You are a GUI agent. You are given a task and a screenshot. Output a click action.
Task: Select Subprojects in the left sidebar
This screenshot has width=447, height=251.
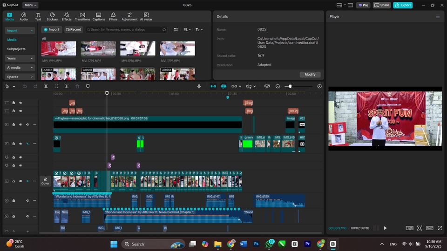[x=16, y=49]
